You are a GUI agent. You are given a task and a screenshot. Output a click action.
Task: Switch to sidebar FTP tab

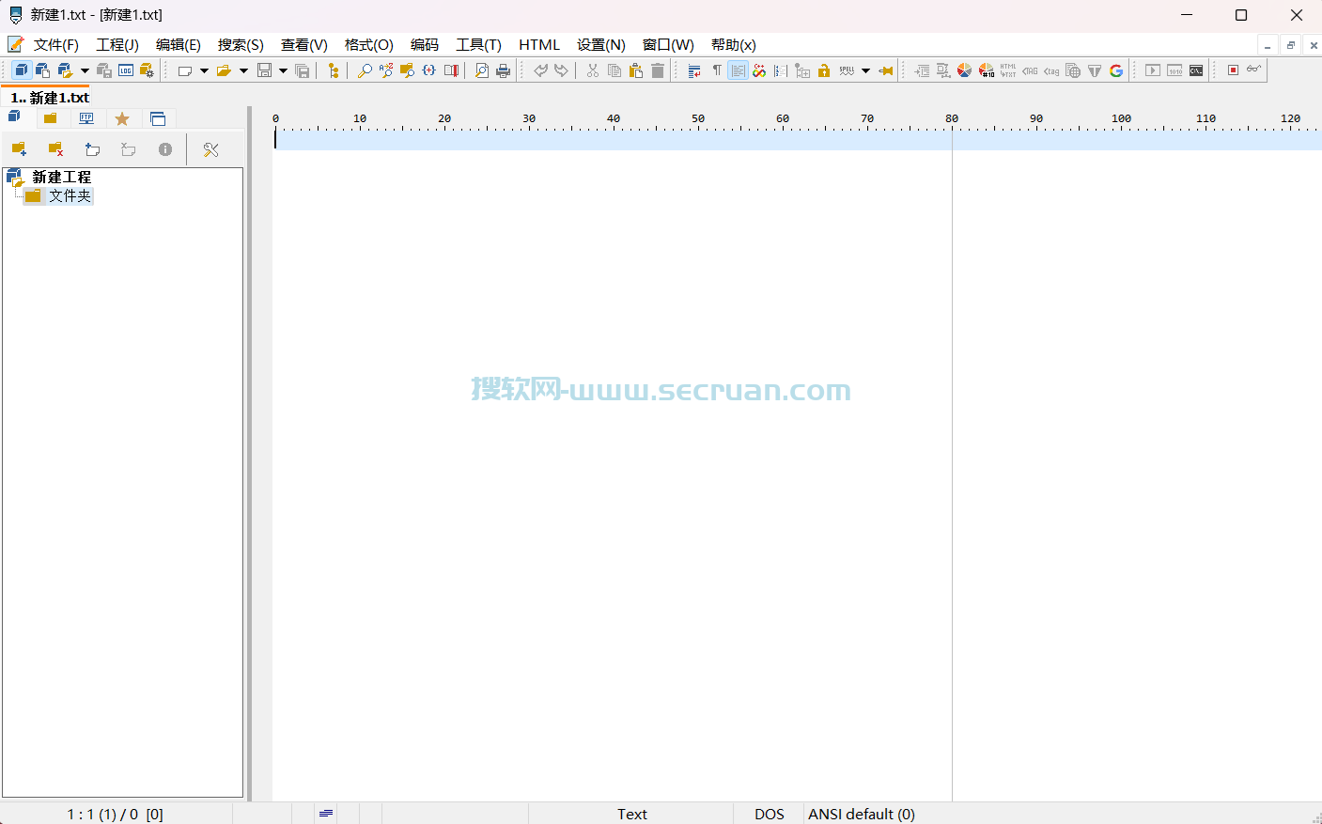pos(86,118)
